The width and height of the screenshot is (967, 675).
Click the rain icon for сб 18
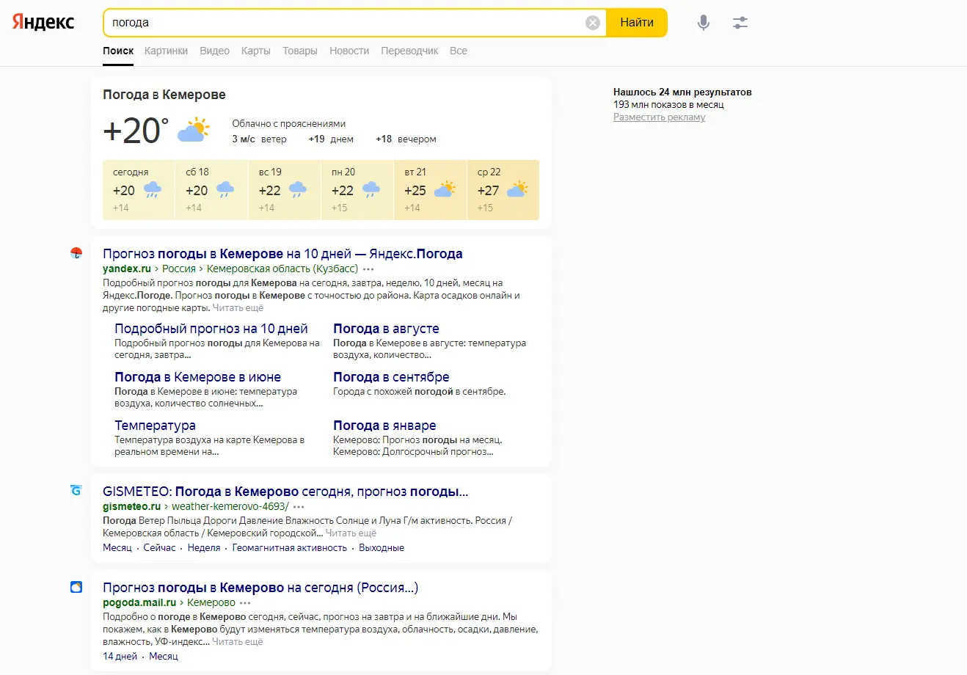[225, 190]
